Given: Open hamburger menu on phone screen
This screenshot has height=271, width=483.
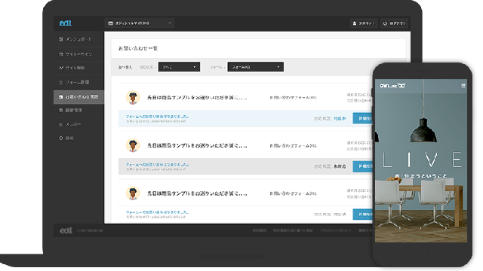Looking at the screenshot, I should click(x=463, y=86).
